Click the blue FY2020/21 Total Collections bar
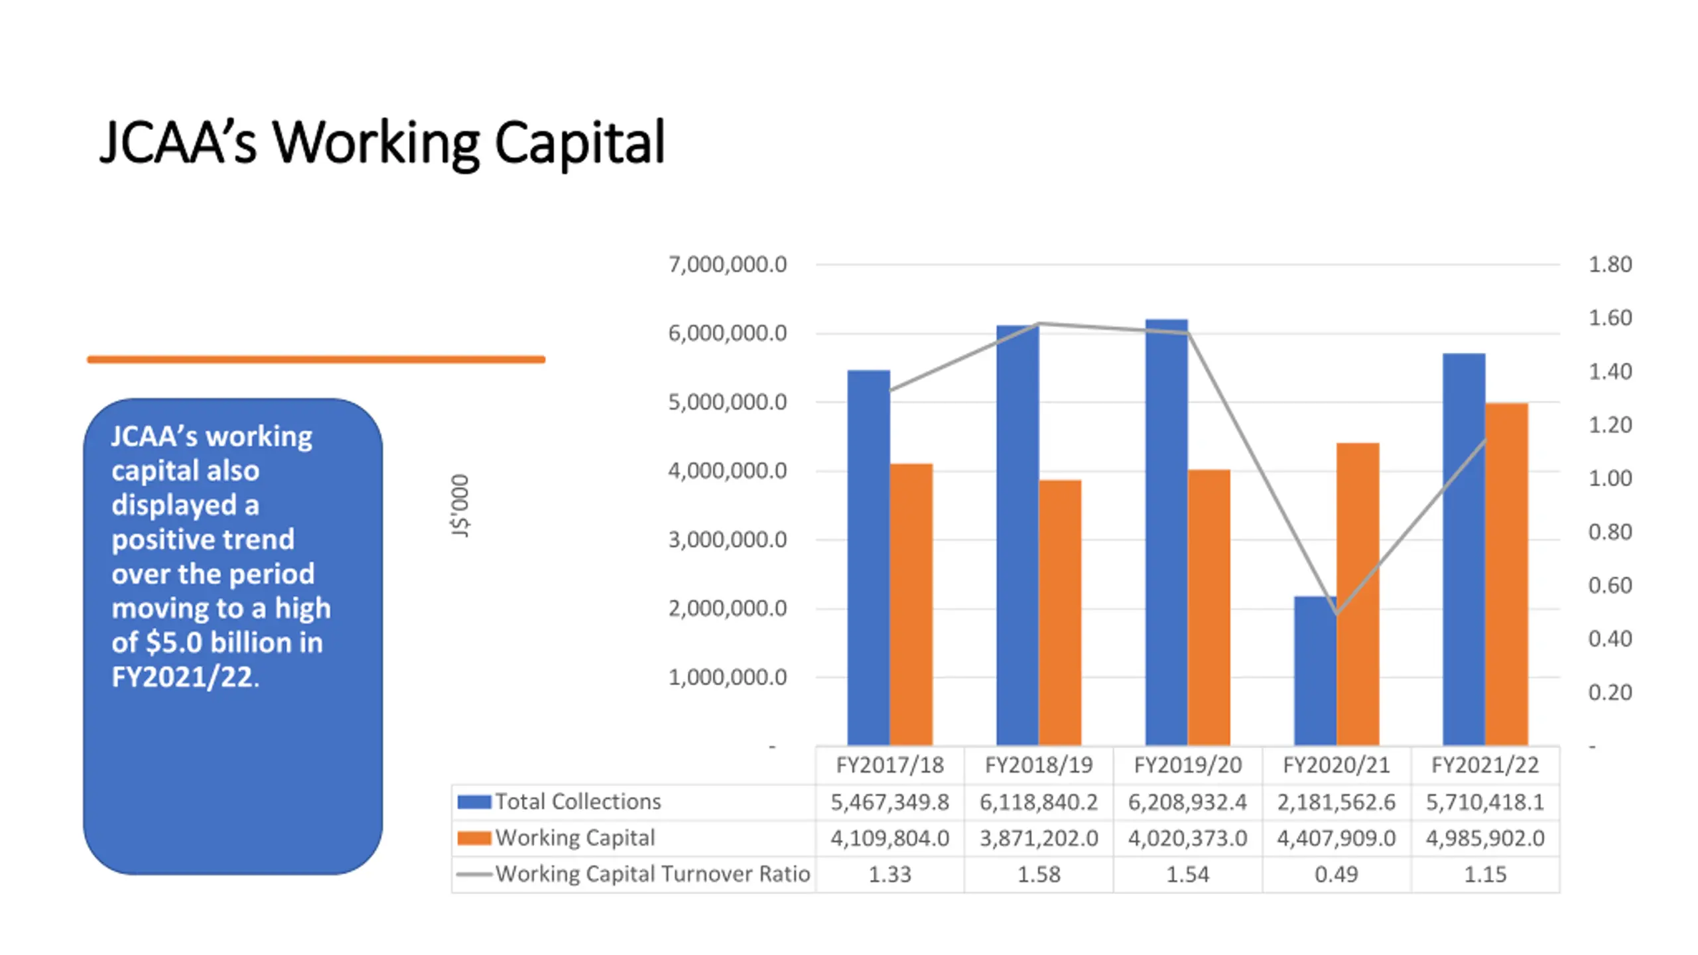This screenshot has height=955, width=1698. point(1315,670)
